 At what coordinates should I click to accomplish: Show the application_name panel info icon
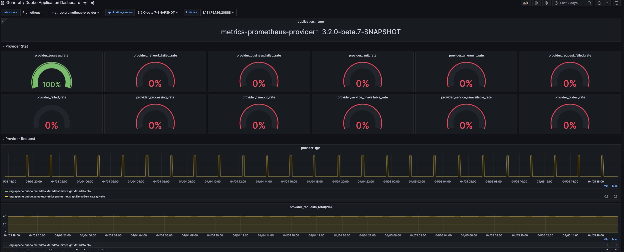pyautogui.click(x=3, y=21)
